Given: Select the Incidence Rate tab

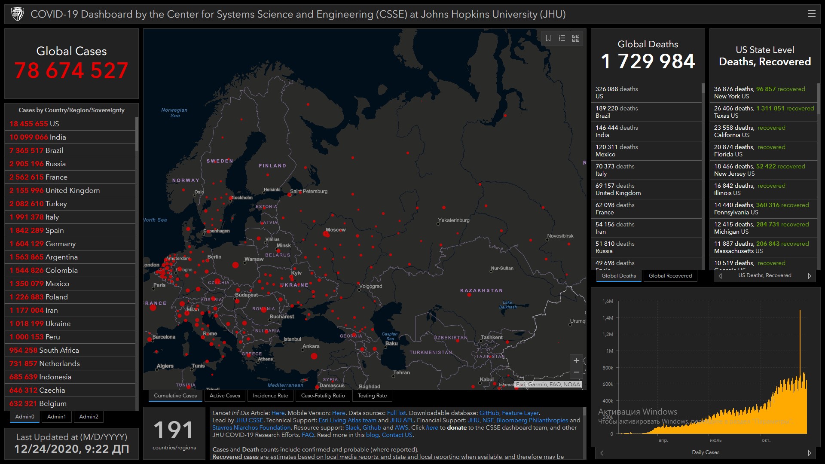Looking at the screenshot, I should [x=270, y=396].
